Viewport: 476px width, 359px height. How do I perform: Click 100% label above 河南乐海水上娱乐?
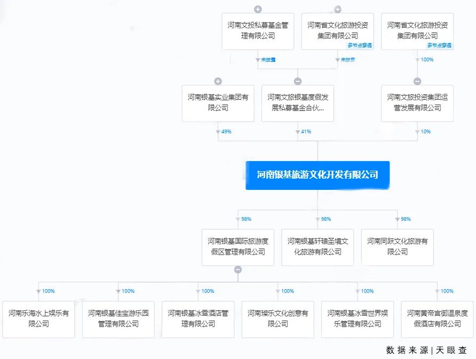tap(48, 291)
